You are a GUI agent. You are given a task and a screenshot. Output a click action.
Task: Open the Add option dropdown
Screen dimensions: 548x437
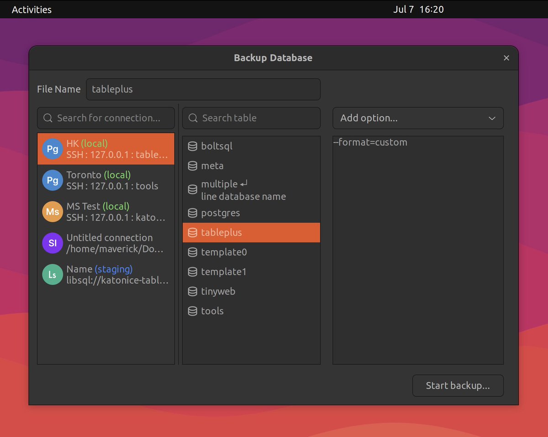[418, 118]
